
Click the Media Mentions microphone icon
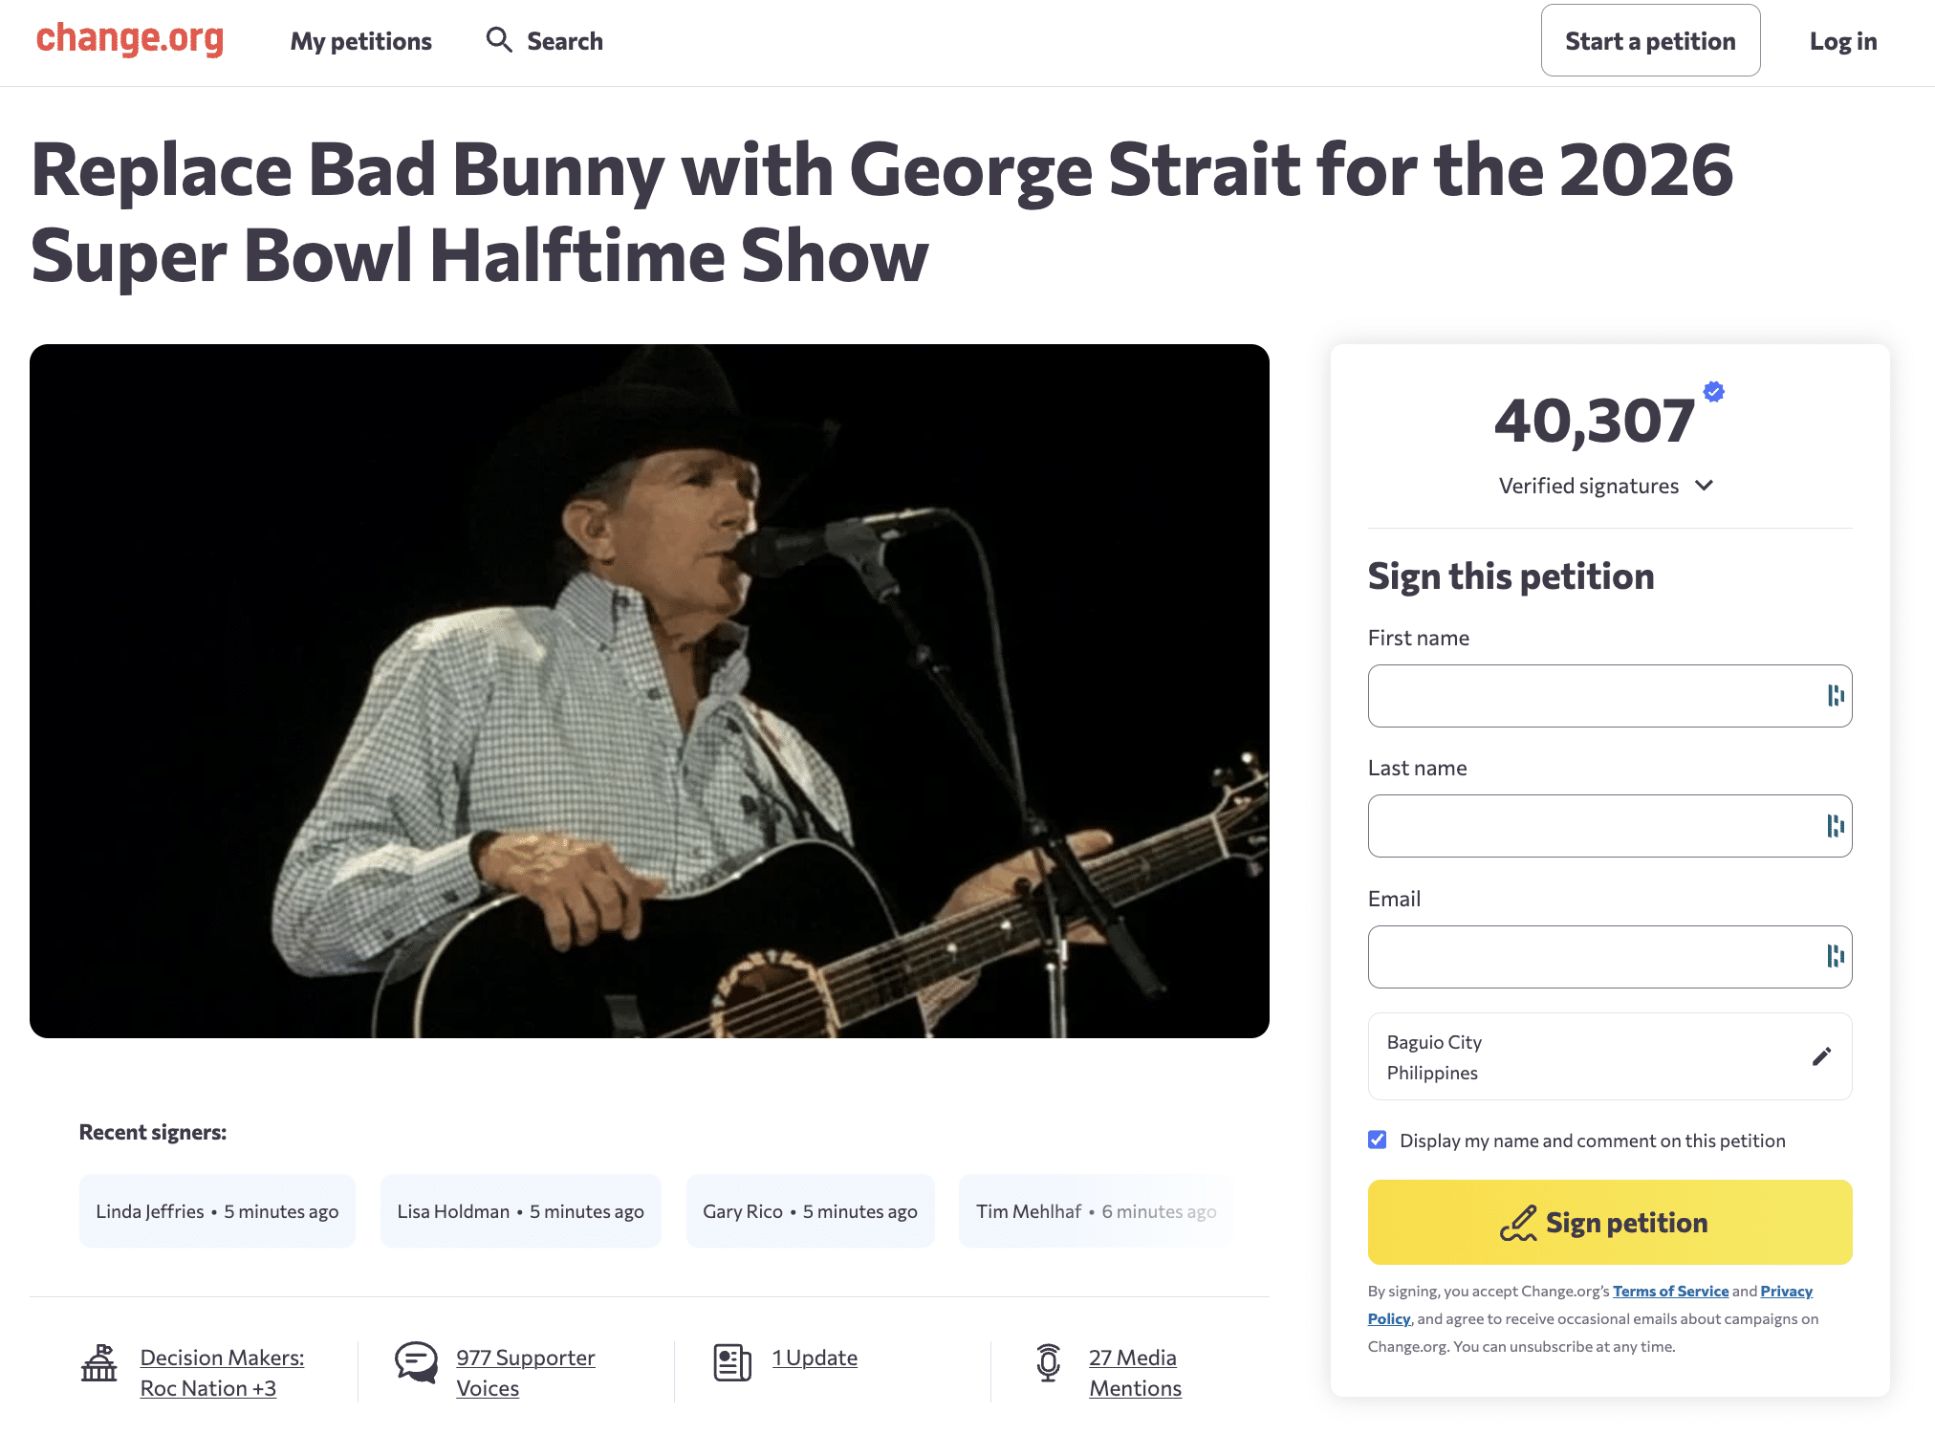1049,1362
